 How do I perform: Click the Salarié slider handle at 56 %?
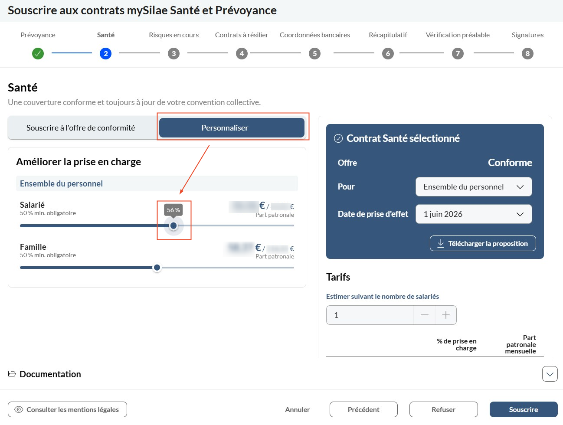[x=173, y=226]
